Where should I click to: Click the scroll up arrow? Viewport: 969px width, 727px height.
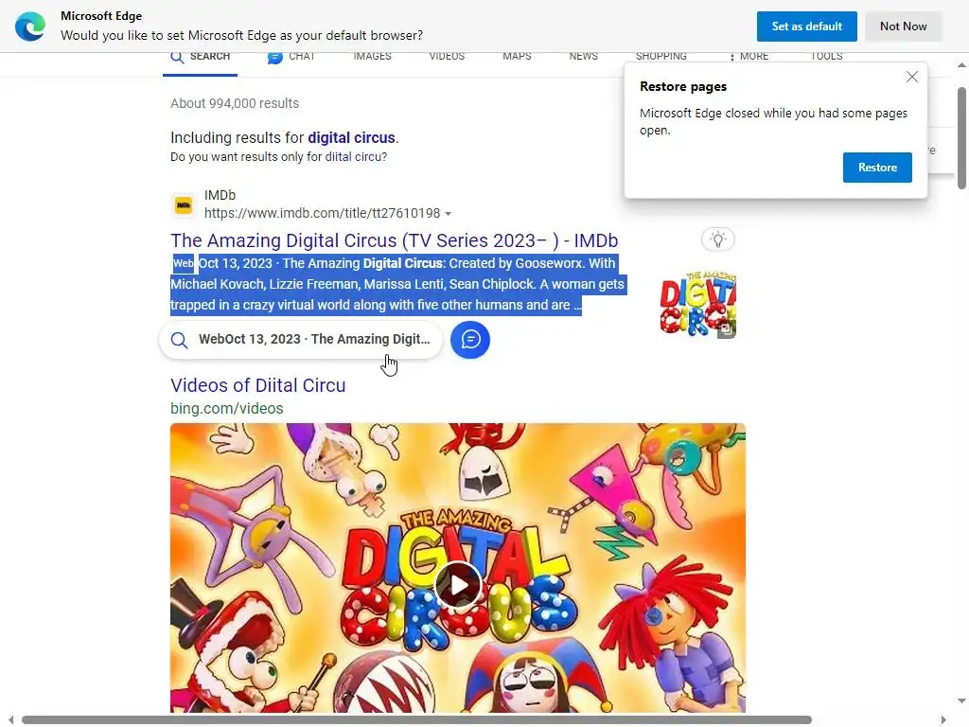pos(961,65)
